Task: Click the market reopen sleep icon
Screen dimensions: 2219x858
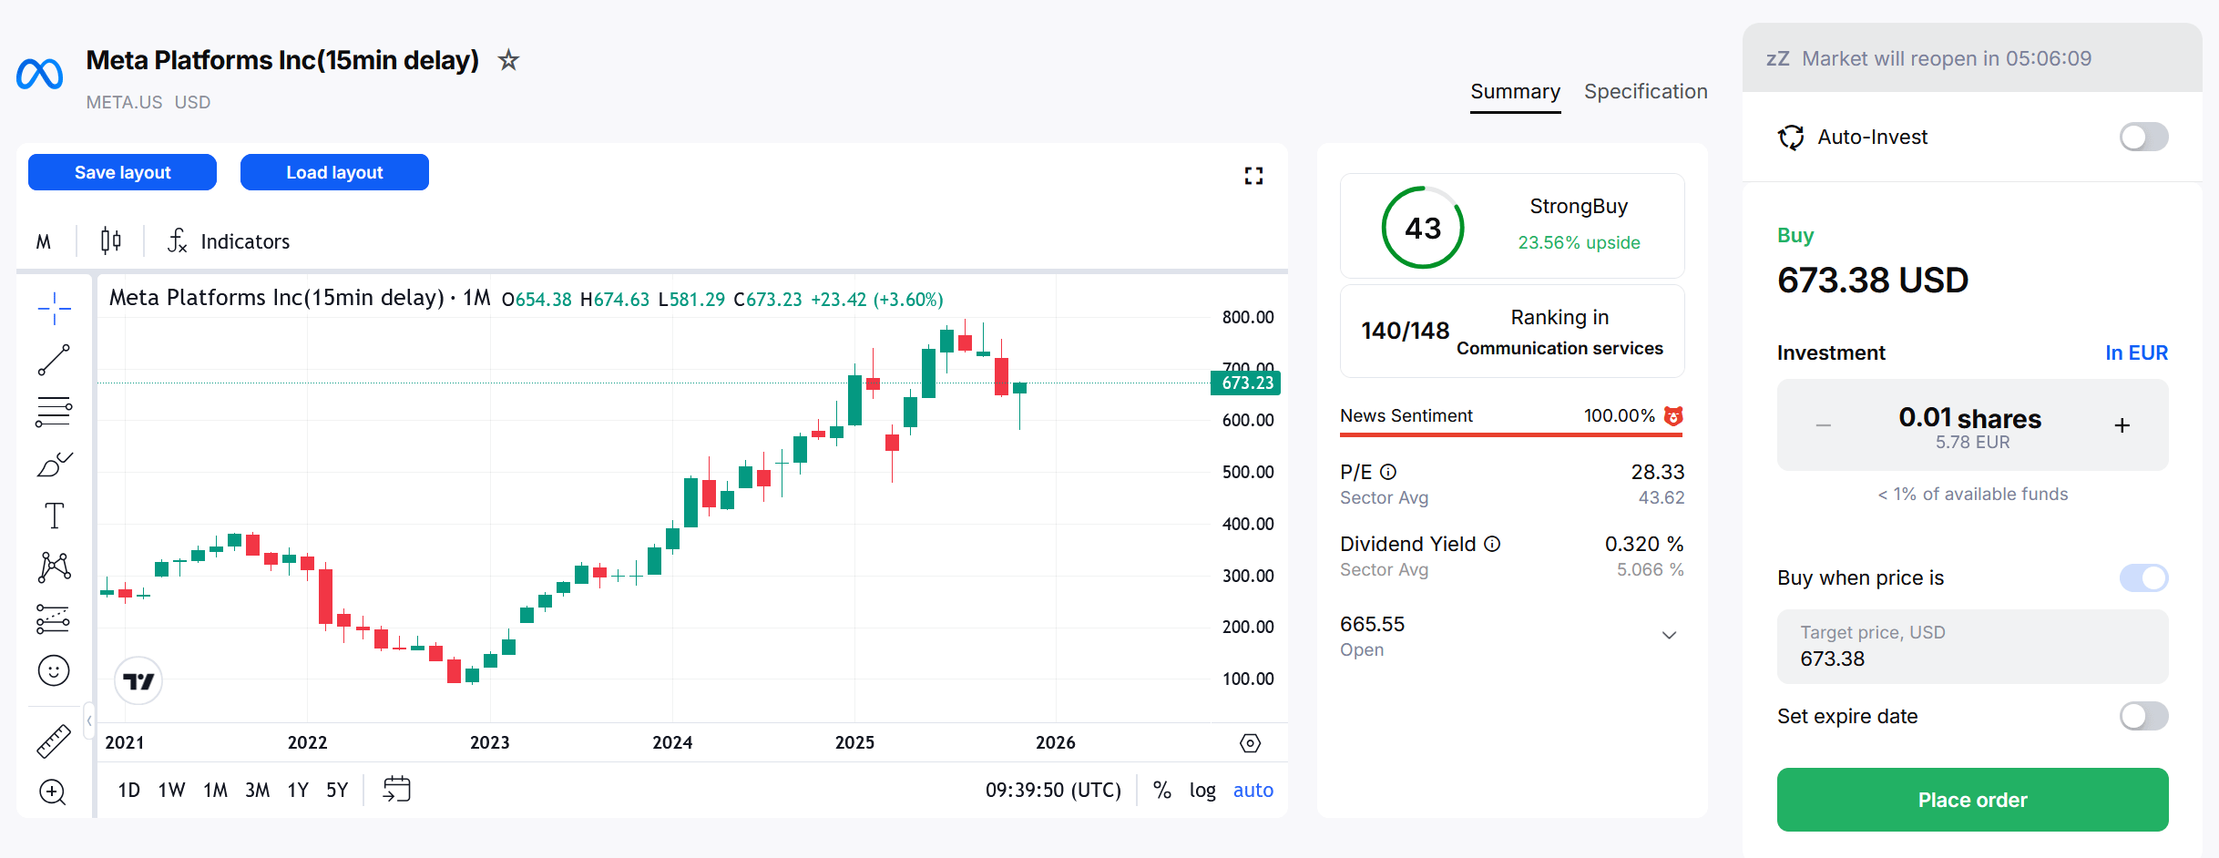Action: [x=1777, y=59]
